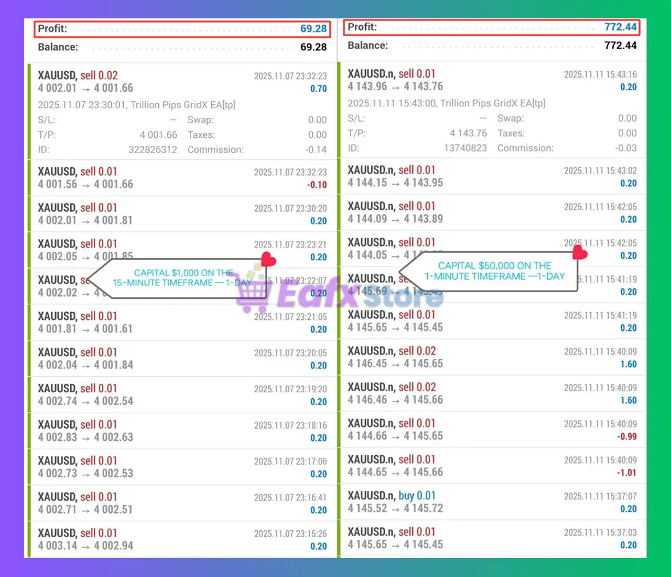Expand the XAUUSD trade with the -0.10 loss

point(182,178)
